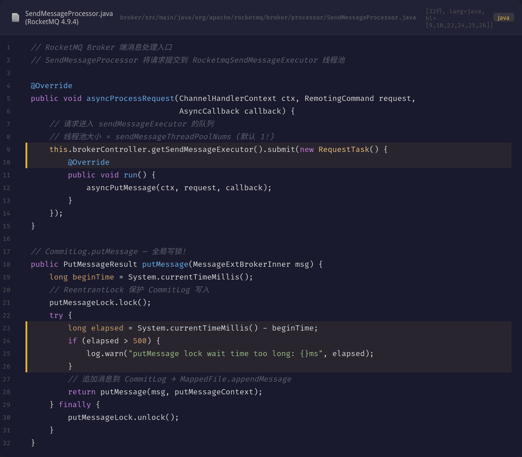Click the public void run() declaration
The height and width of the screenshot is (457, 522).
point(112,175)
